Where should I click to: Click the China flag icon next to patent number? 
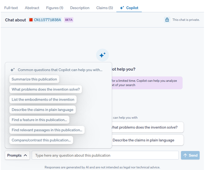coord(31,20)
